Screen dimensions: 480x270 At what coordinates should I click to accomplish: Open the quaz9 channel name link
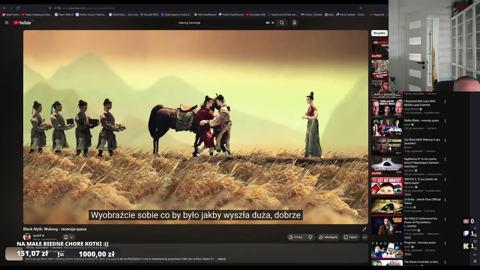point(37,235)
